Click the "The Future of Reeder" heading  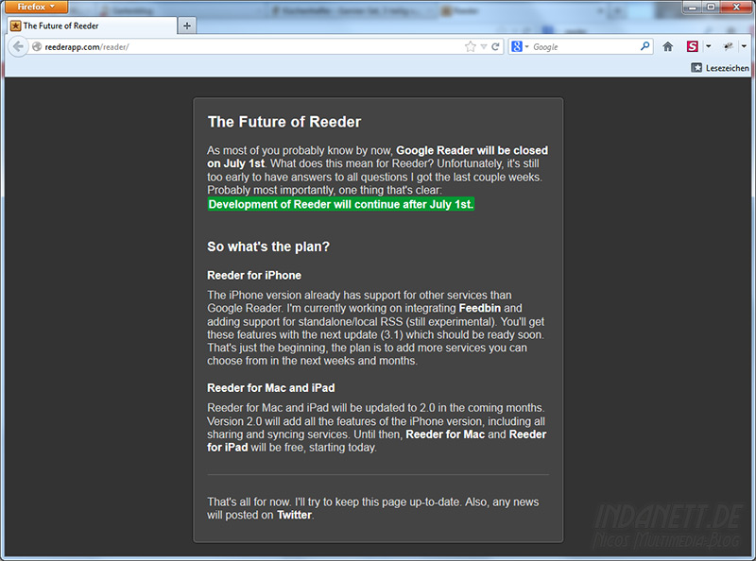click(x=284, y=122)
